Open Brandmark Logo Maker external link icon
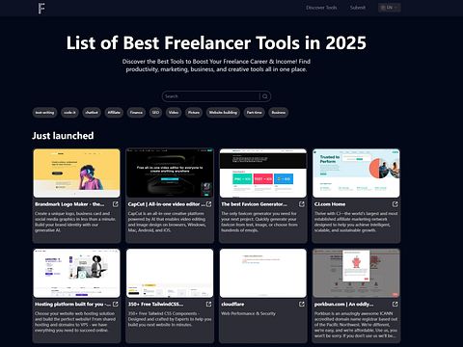The image size is (463, 347). click(116, 204)
